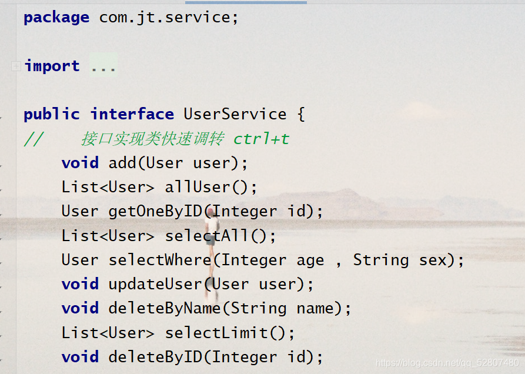This screenshot has height=374, width=525.
Task: Click the 'Integer age' parameter
Action: 273,260
